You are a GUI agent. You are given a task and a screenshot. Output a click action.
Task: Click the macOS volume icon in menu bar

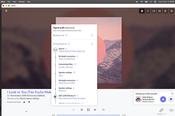(x=137, y=2)
